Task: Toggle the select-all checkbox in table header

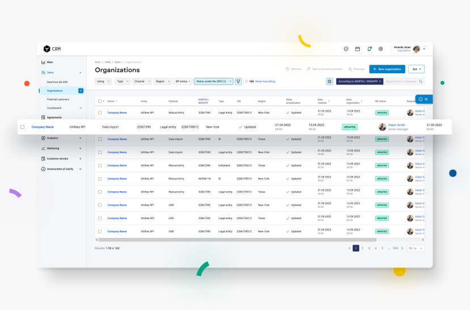Action: [99, 101]
